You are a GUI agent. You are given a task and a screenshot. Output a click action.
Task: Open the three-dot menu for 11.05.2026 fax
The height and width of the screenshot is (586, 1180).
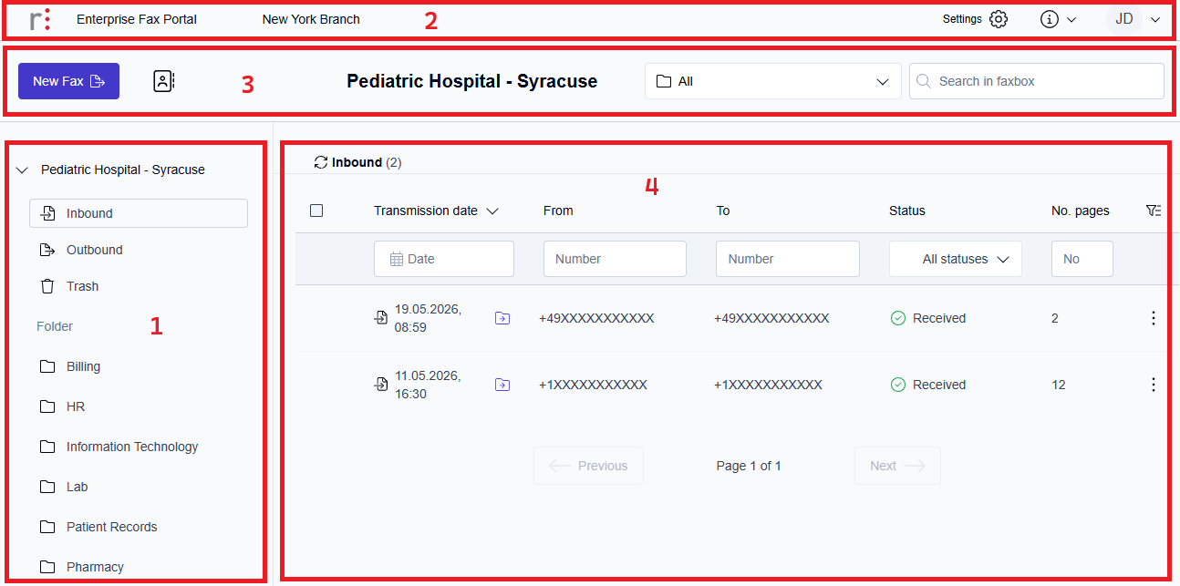tap(1154, 385)
